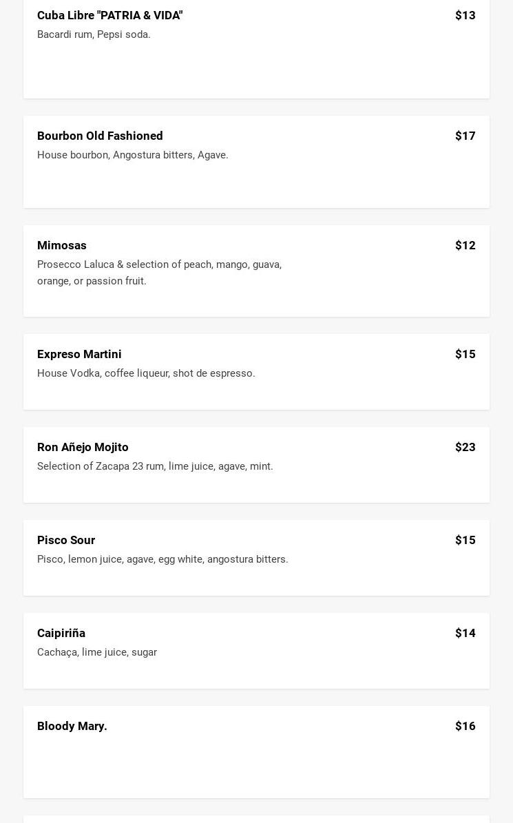Viewport: 513px width, 823px height.
Task: Tap the $14 Caipiriña price
Action: 465,633
